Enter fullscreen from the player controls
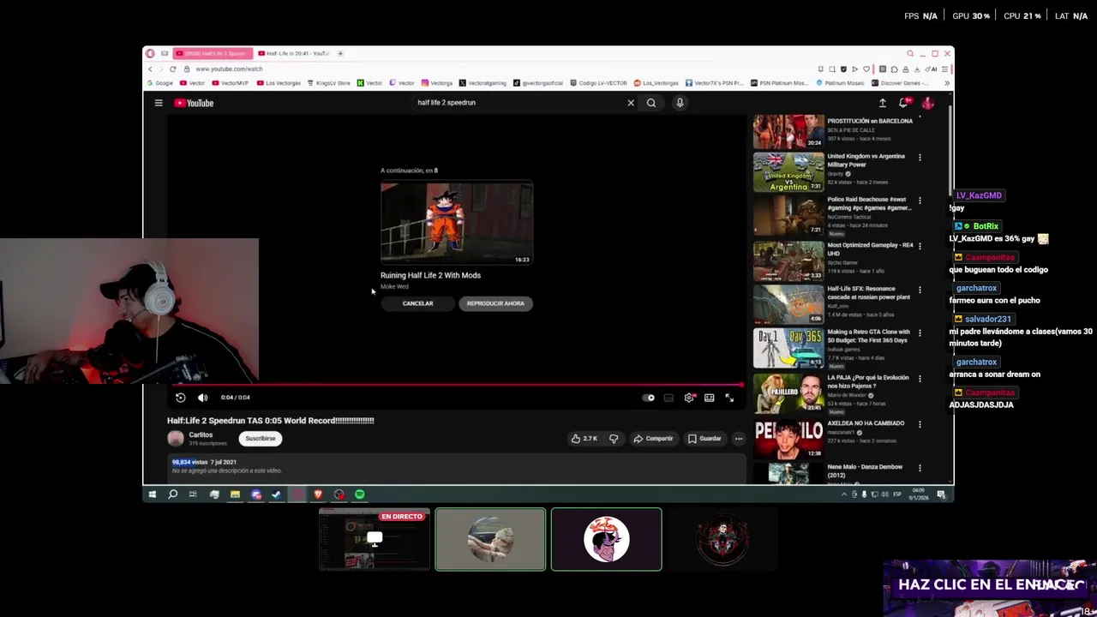 729,398
